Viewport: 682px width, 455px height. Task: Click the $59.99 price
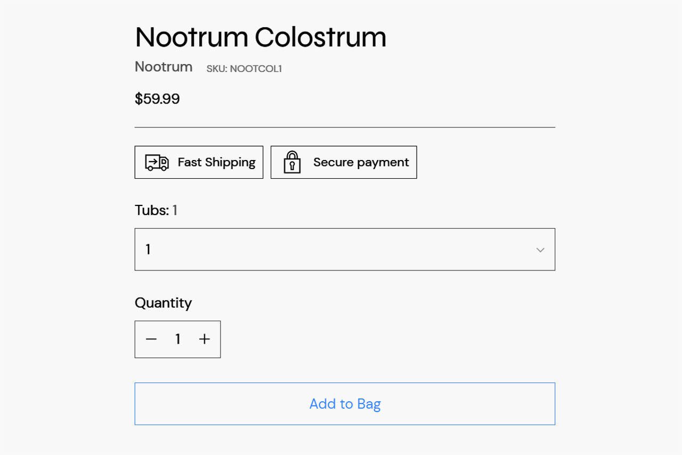tap(157, 99)
